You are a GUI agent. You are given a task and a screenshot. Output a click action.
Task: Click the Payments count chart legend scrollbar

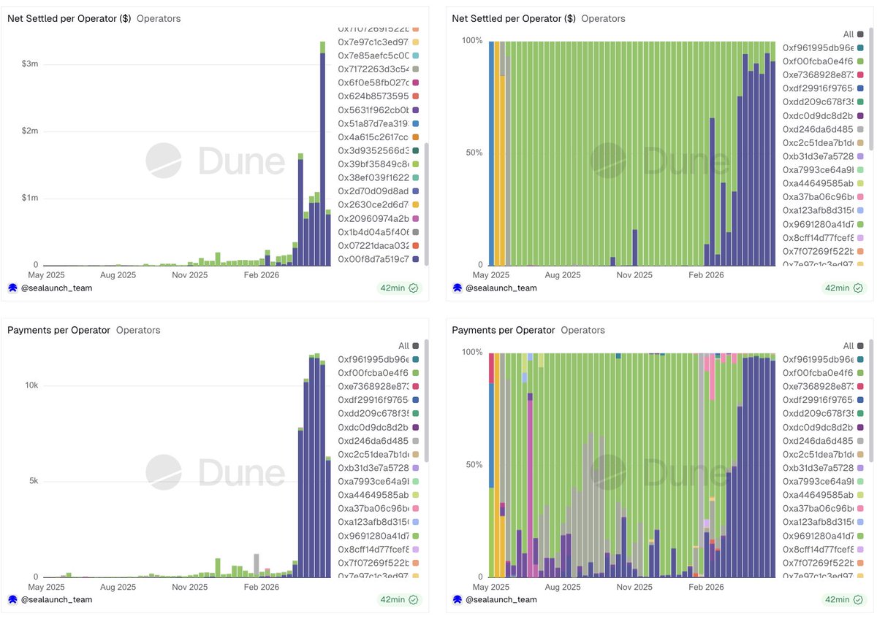(426, 400)
